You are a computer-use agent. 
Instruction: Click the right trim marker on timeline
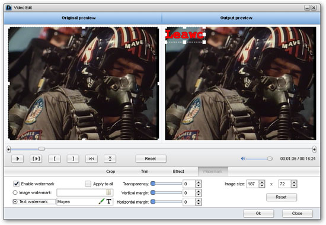coord(314,149)
